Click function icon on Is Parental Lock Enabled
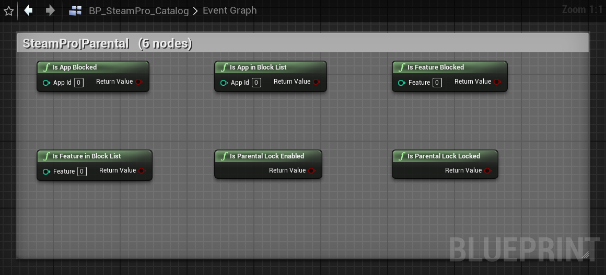The height and width of the screenshot is (275, 606). coord(224,156)
